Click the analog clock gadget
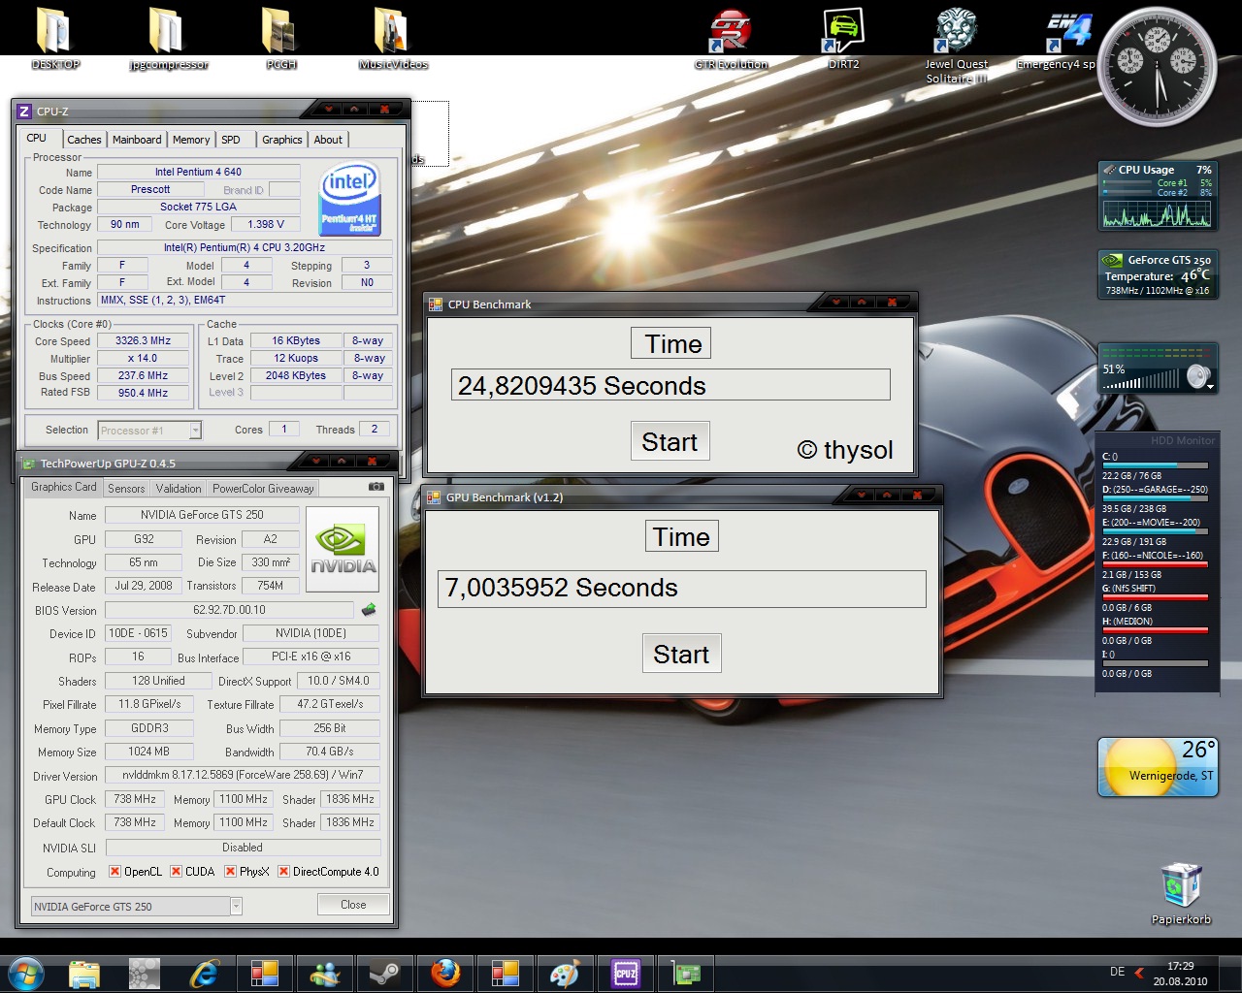The width and height of the screenshot is (1242, 993). coord(1158,68)
